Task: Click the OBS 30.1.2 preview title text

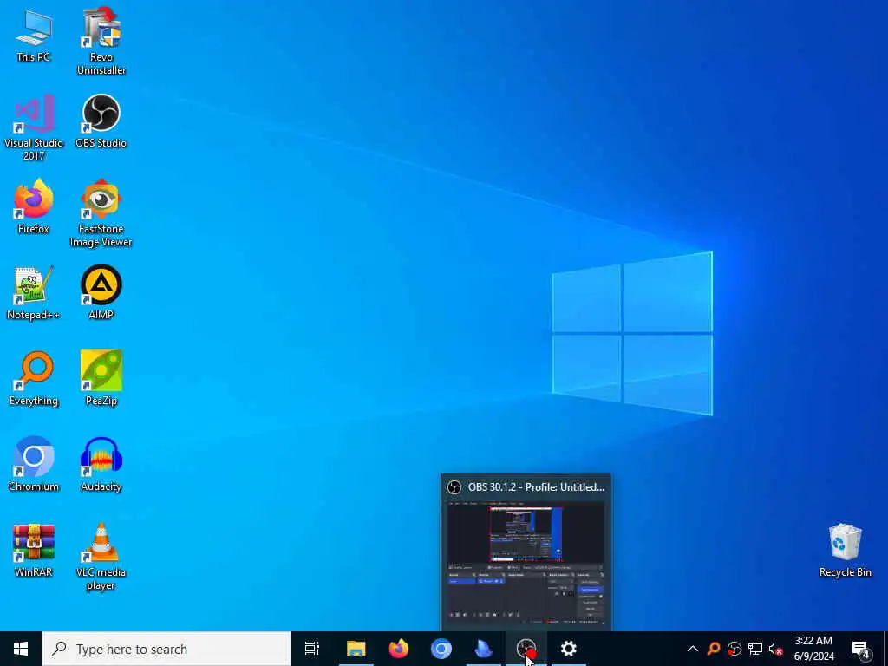Action: click(536, 487)
